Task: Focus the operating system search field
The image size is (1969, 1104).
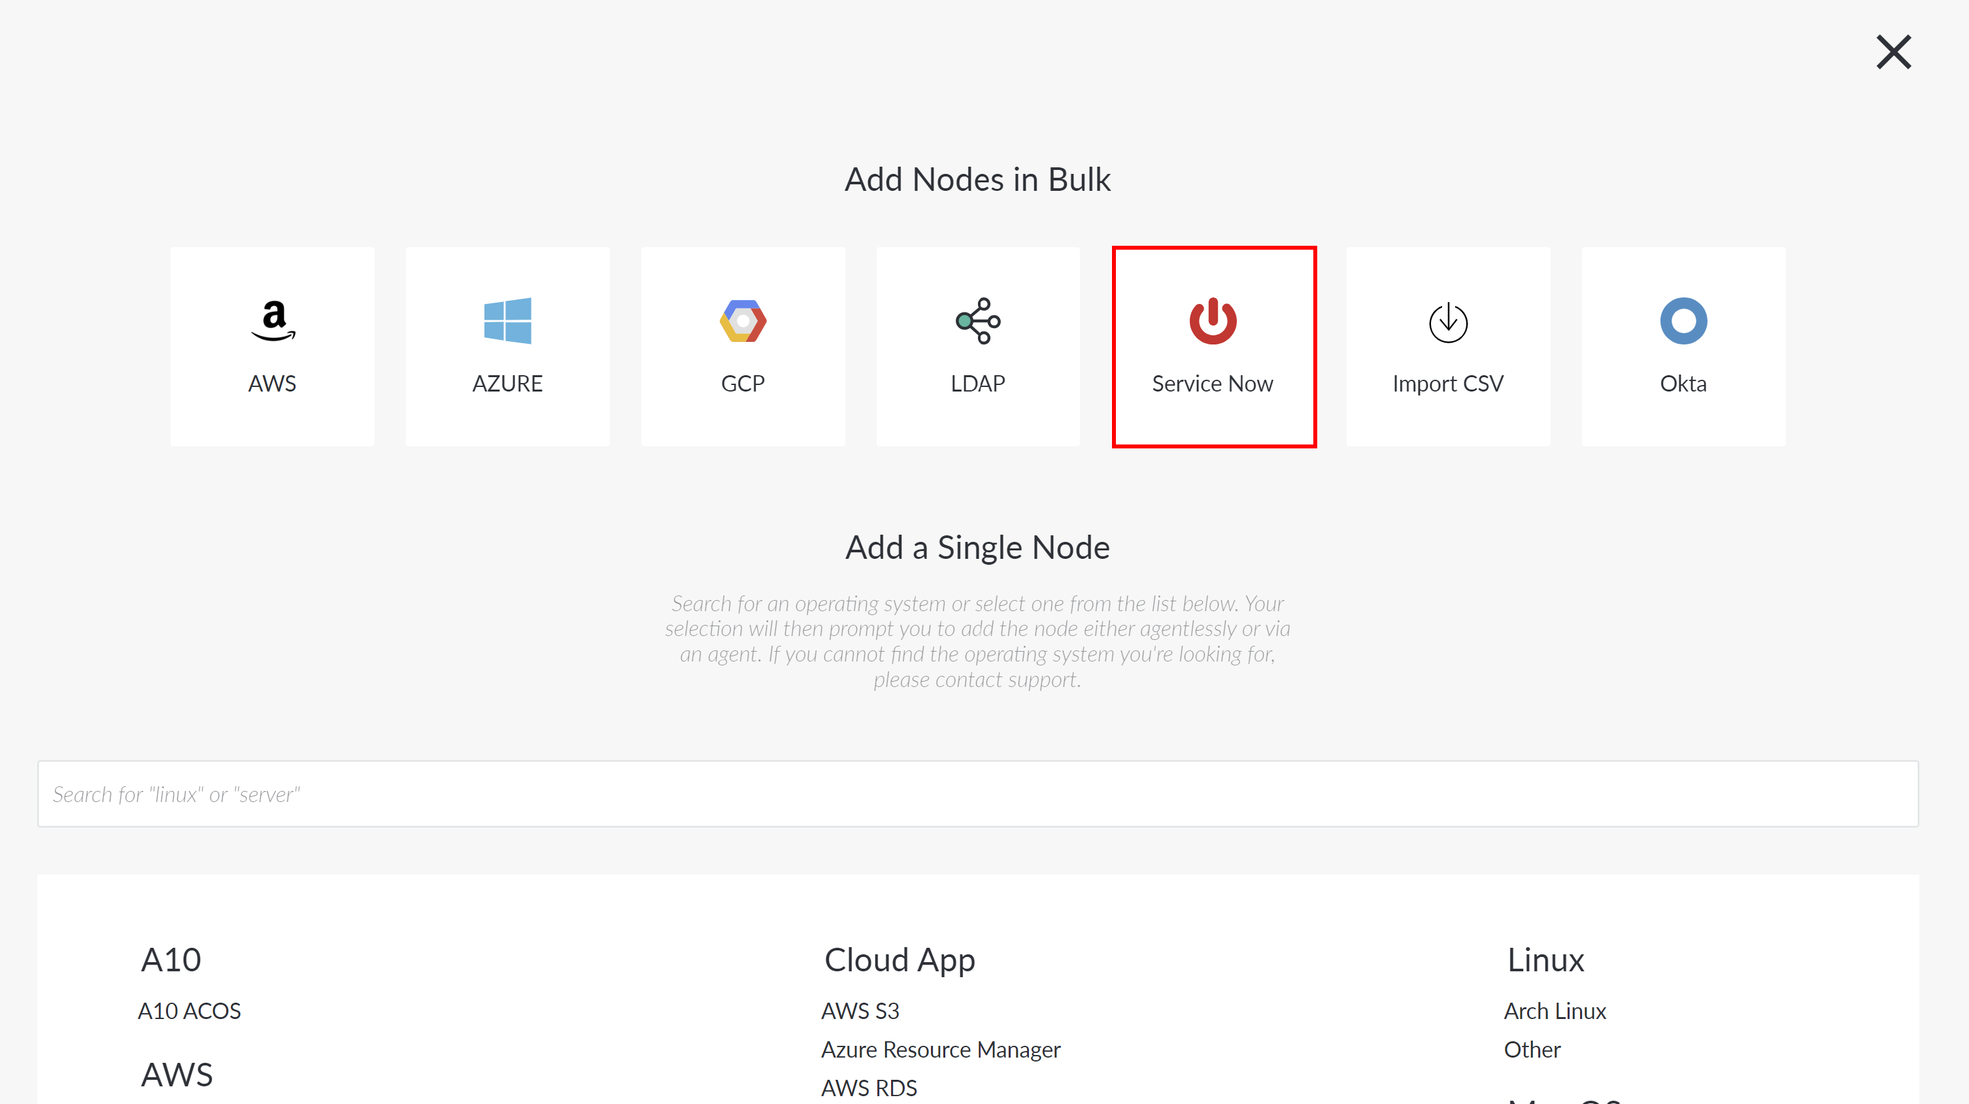Action: click(x=977, y=794)
